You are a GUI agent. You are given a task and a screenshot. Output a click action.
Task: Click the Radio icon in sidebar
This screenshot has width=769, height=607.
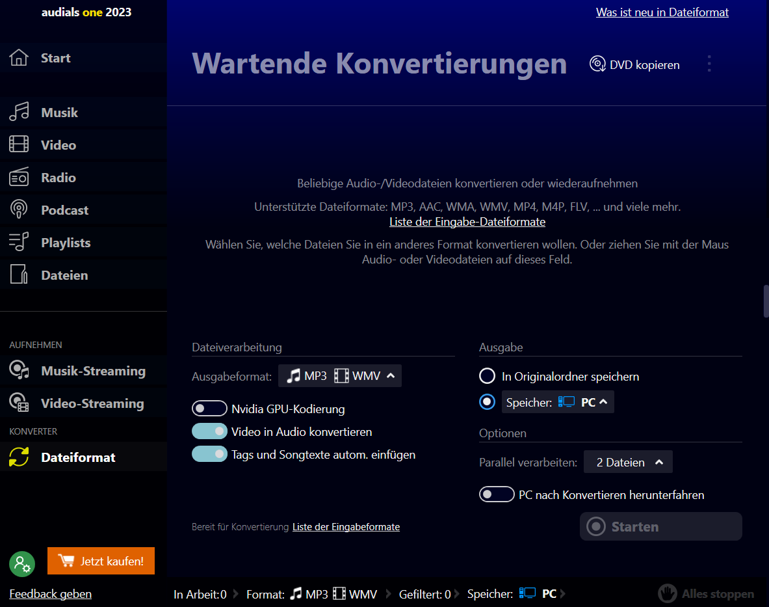click(19, 177)
